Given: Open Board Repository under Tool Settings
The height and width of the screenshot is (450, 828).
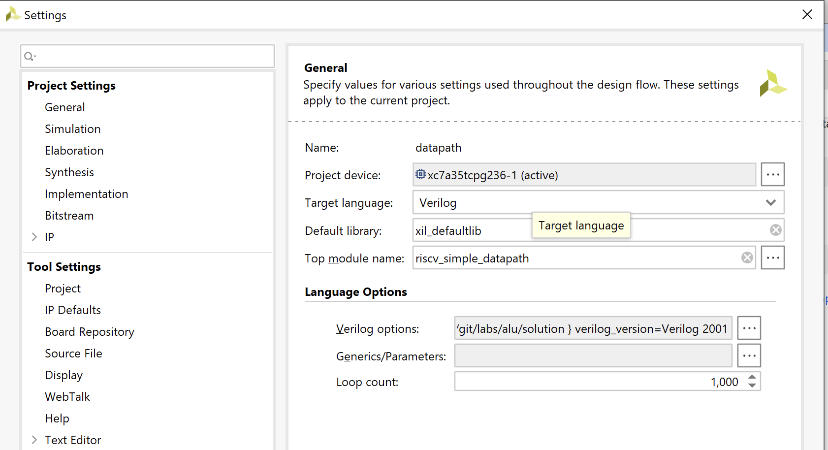Looking at the screenshot, I should (89, 331).
